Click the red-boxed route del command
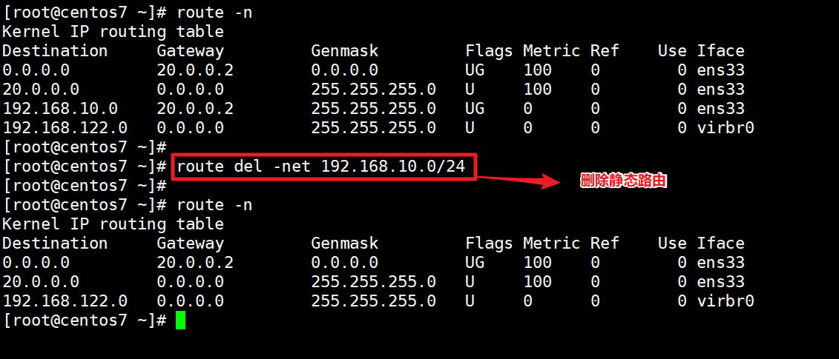The image size is (839, 359). pyautogui.click(x=322, y=167)
